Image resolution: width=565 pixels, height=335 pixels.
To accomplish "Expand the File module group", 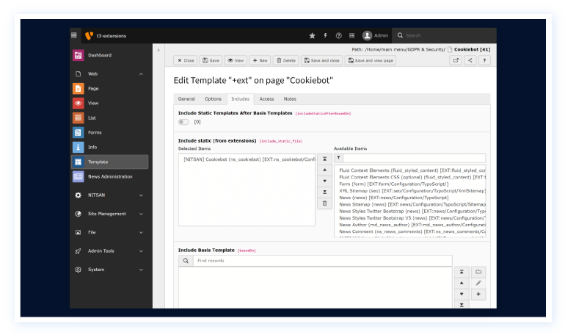I will [x=141, y=233].
